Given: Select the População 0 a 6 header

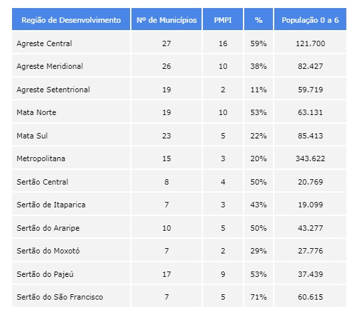Looking at the screenshot, I should pyautogui.click(x=310, y=20).
